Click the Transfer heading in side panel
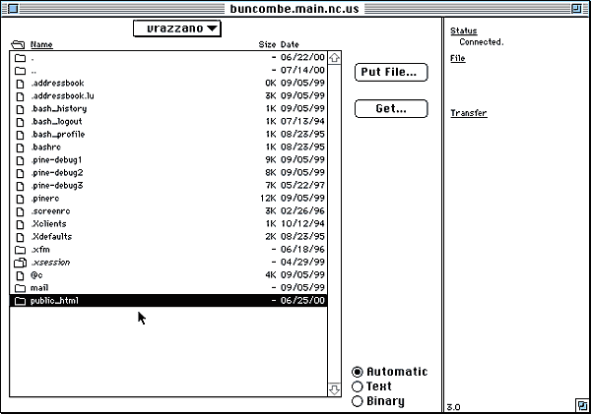 469,113
